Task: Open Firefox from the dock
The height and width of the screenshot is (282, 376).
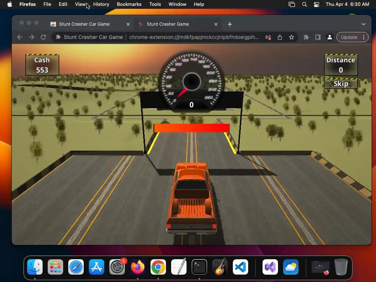Action: [x=138, y=267]
